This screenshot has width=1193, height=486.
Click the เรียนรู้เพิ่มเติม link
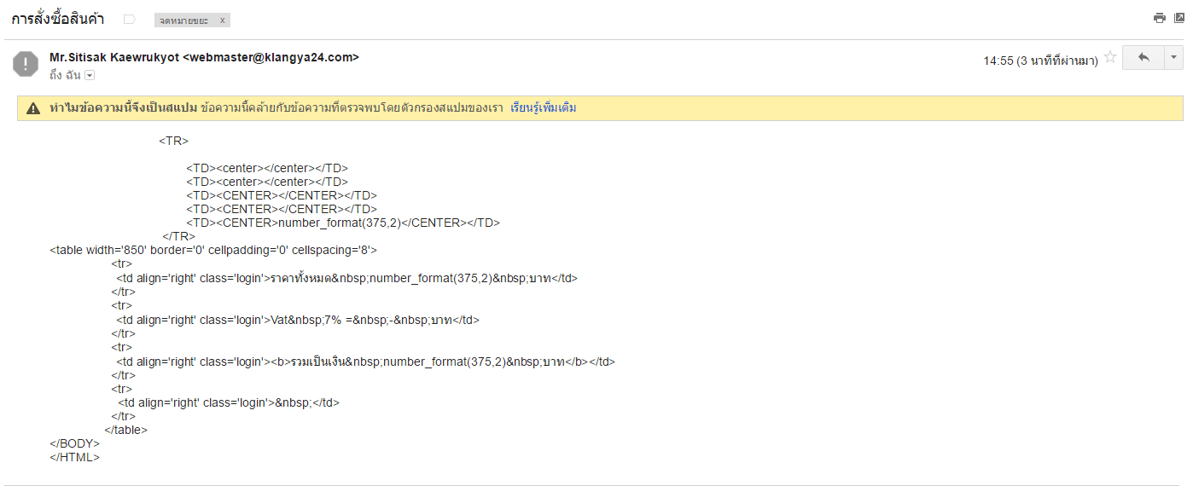(x=543, y=108)
